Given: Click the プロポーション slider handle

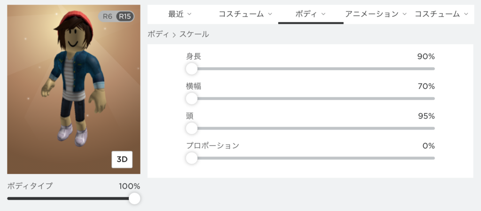Looking at the screenshot, I should coord(192,158).
